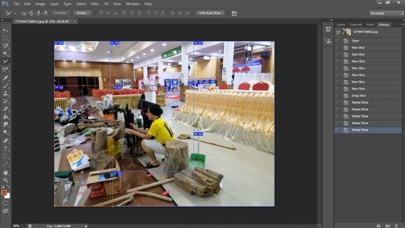Click the Divide button
The image size is (405, 228).
tap(83, 13)
